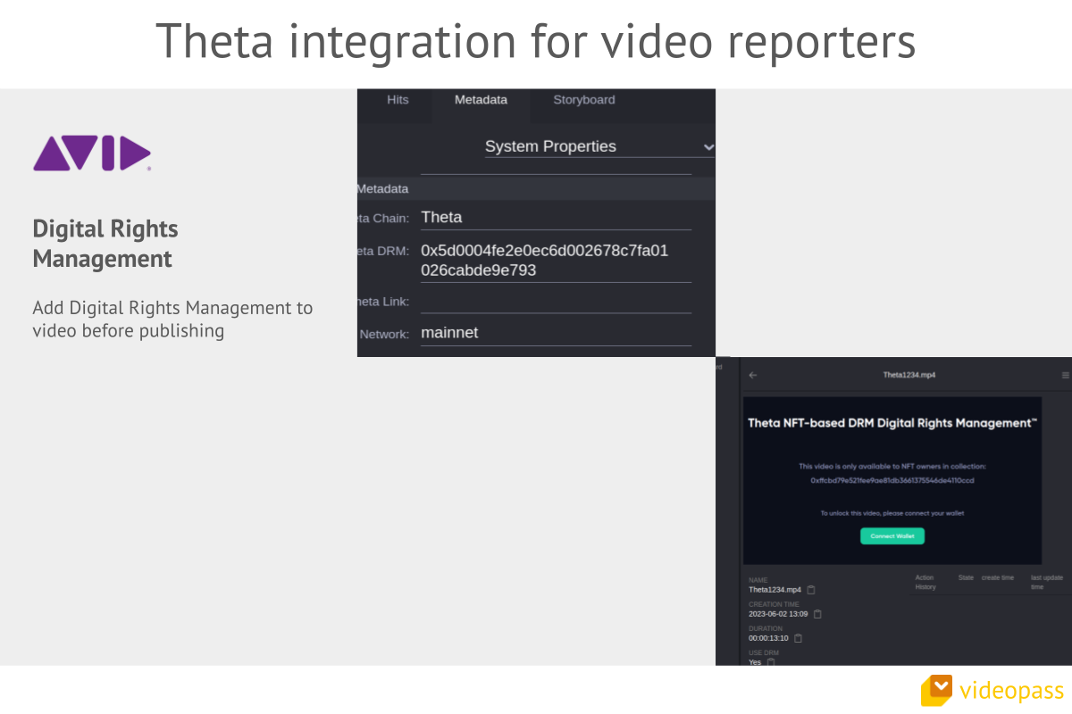Click the Theta NFT-based DRM heading
Screen dimensions: 1072x714
[892, 423]
